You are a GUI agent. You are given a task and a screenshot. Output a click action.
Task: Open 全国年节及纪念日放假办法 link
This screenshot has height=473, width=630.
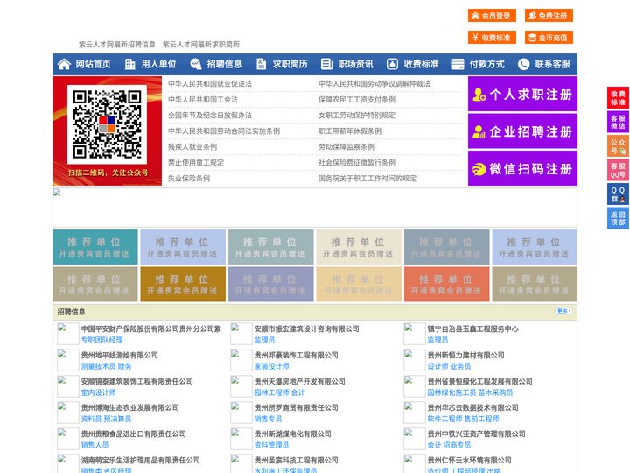[x=210, y=115]
